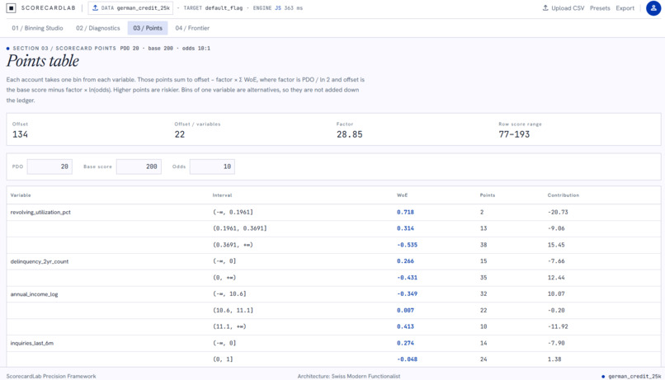This screenshot has height=380, width=665.
Task: Switch to the 01 / Binning Studio tab
Action: point(37,28)
